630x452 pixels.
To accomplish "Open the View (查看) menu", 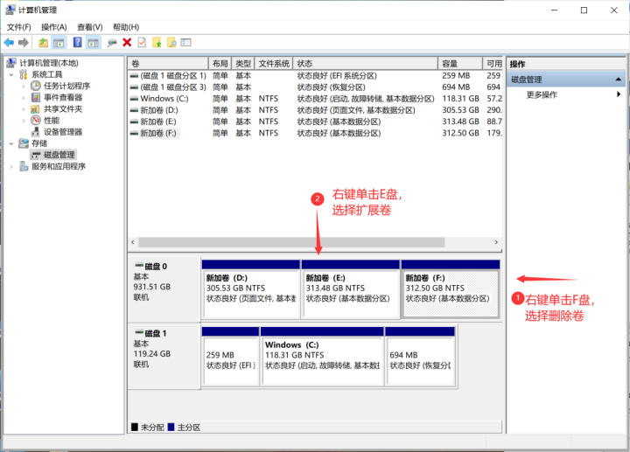I will pos(90,27).
